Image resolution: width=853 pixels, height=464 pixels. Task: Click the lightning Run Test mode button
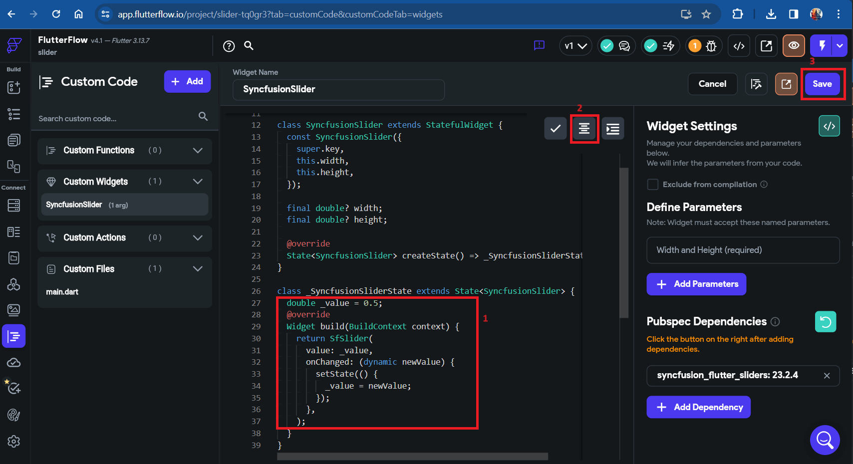[x=822, y=46]
